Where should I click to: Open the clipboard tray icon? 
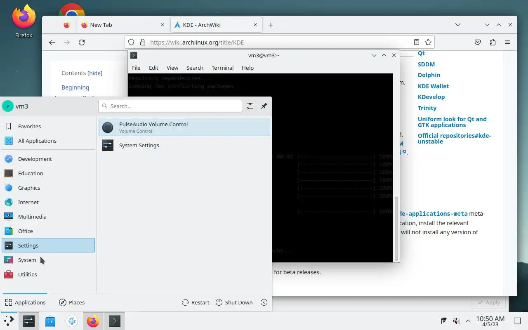click(444, 321)
